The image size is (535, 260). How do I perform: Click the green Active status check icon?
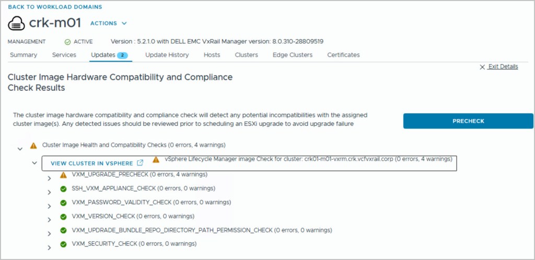pyautogui.click(x=67, y=42)
